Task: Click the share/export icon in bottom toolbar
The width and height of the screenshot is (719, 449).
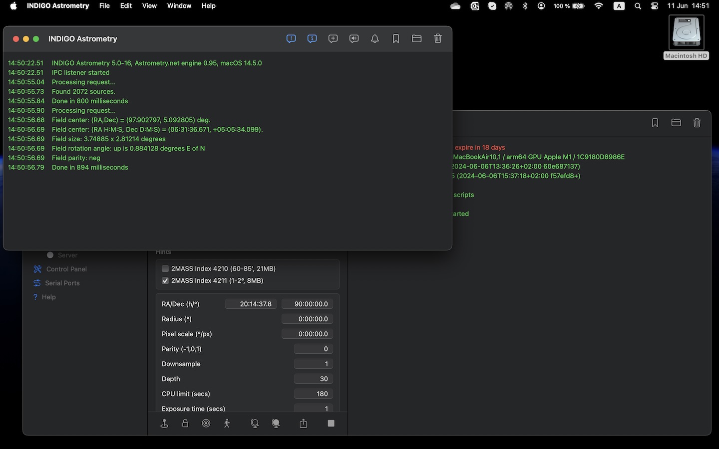Action: 303,424
